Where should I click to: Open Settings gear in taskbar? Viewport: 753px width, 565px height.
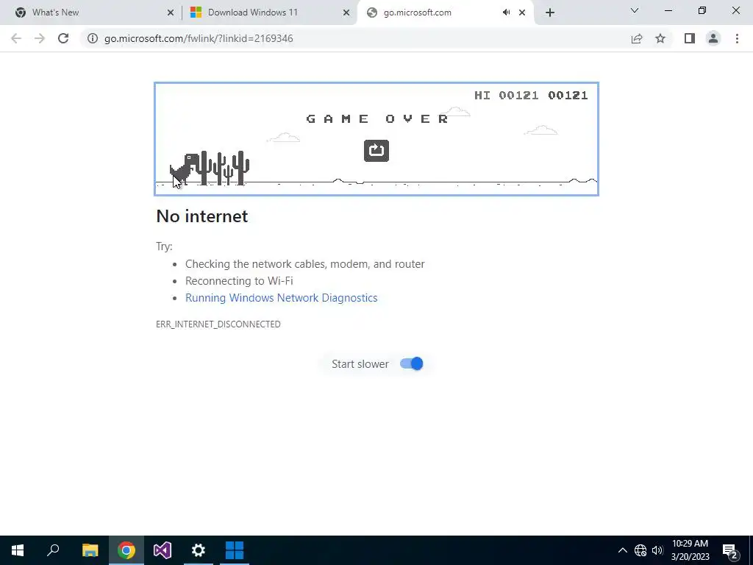tap(199, 550)
